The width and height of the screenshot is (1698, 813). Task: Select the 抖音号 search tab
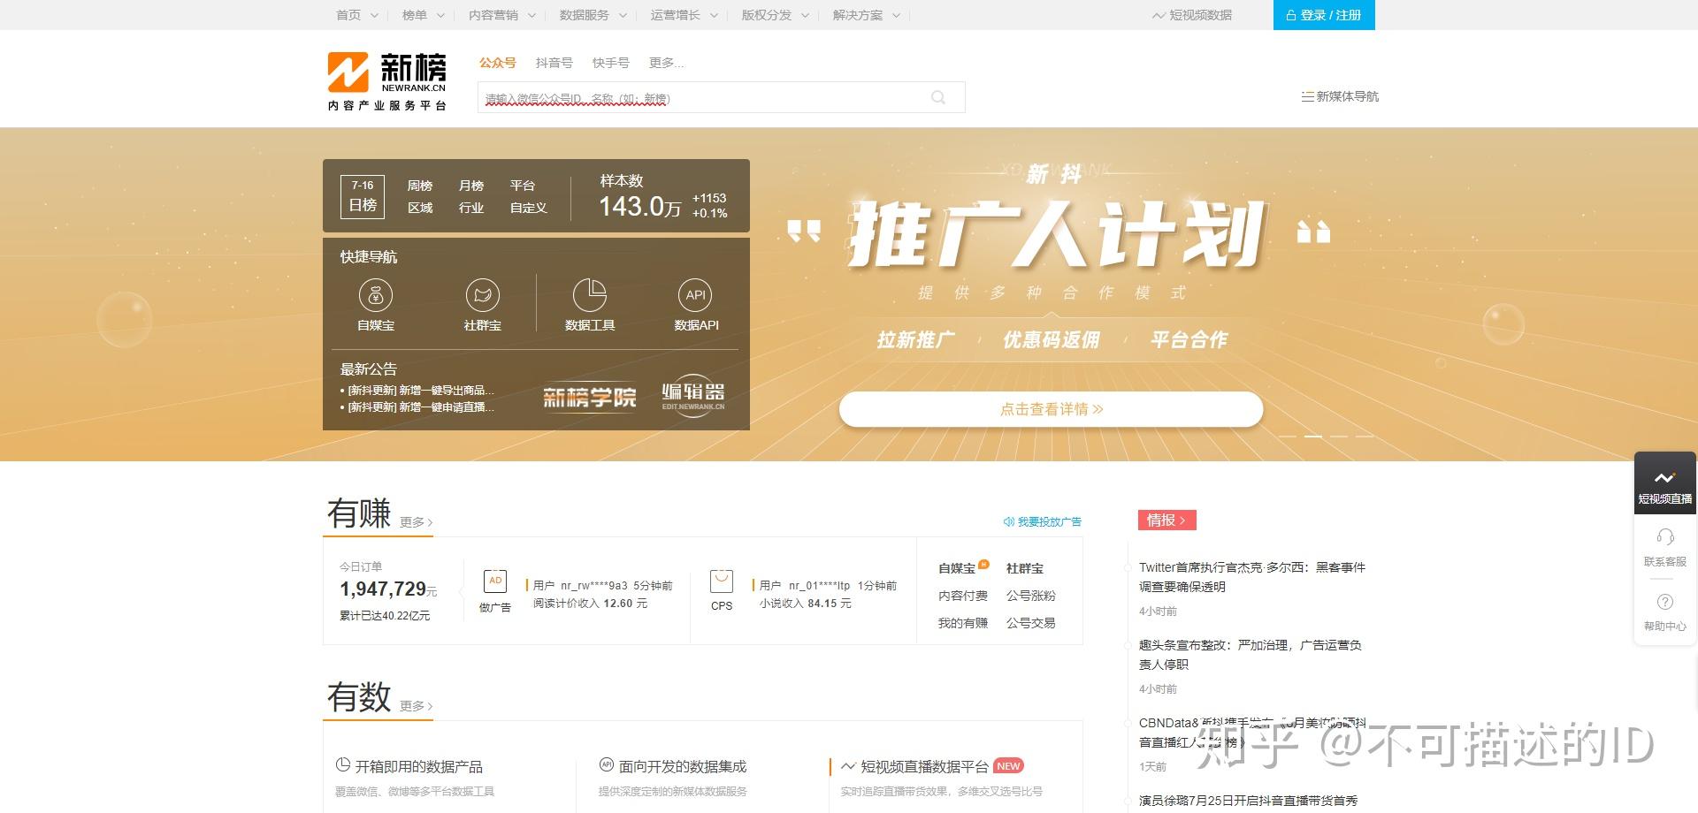point(555,63)
